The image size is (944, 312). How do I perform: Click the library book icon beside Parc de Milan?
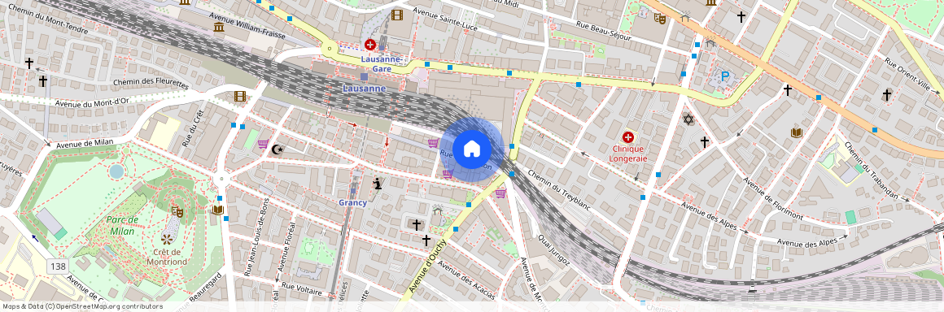(x=218, y=210)
